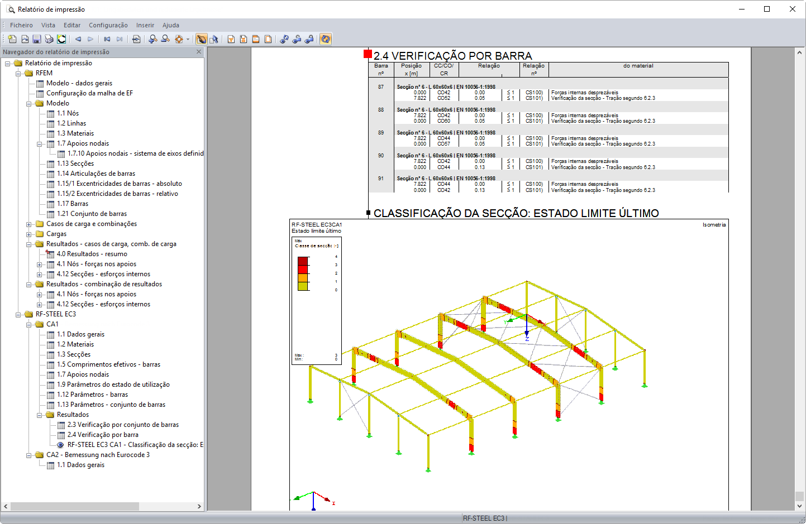Click the save report diskette icon
This screenshot has width=806, height=524.
37,39
